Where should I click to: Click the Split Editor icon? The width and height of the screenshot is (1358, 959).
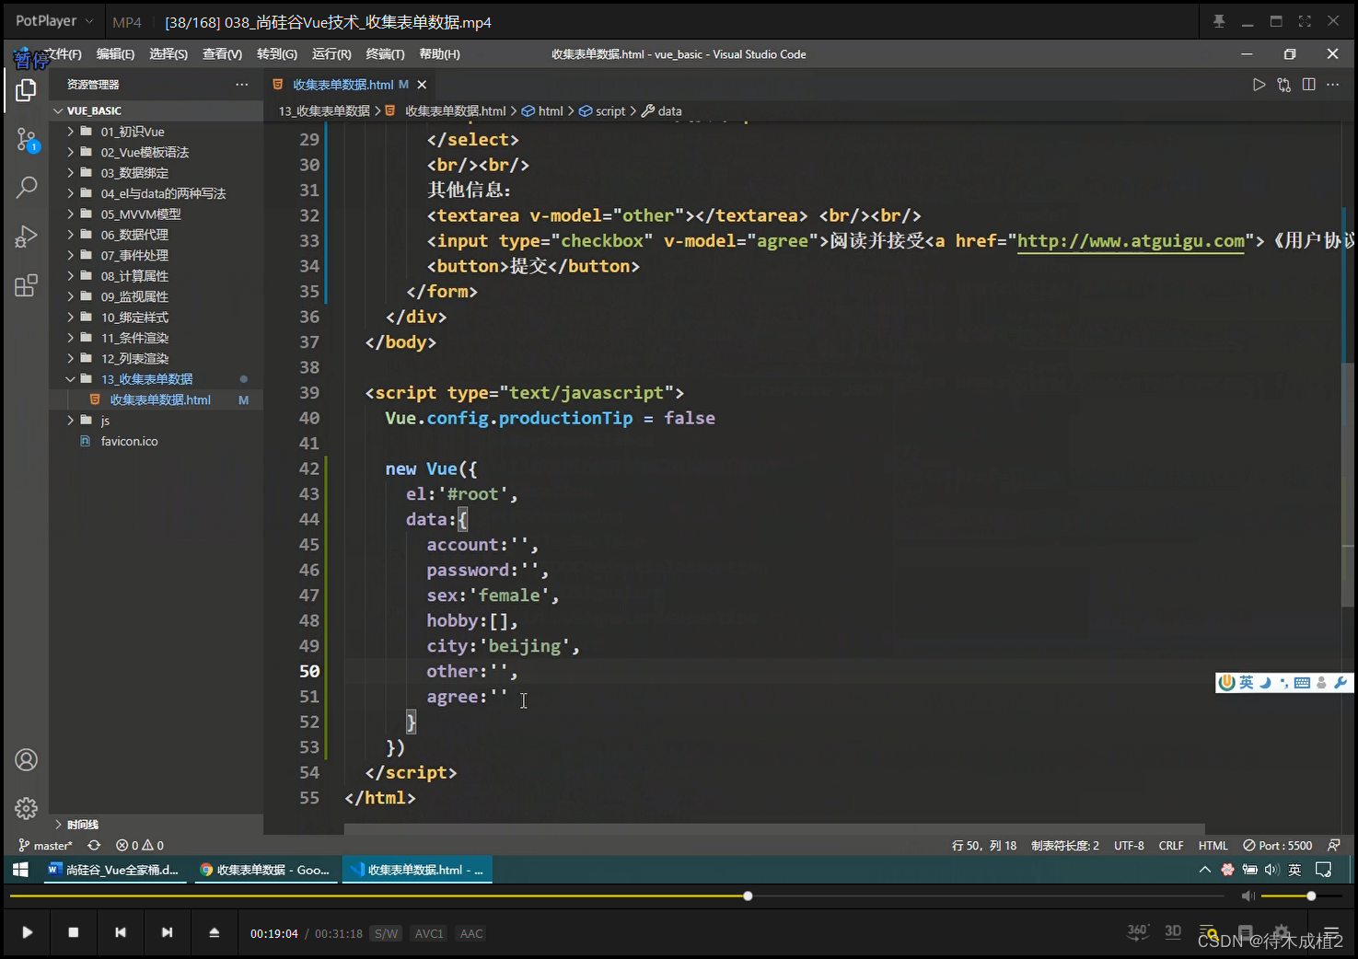pos(1308,85)
